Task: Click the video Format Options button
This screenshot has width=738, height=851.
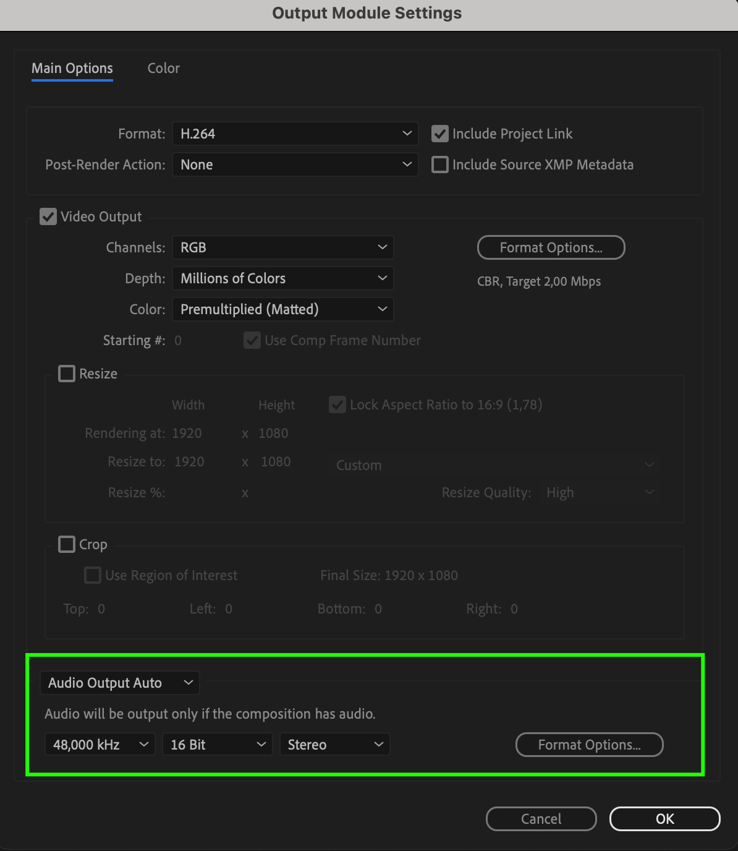Action: pos(551,247)
